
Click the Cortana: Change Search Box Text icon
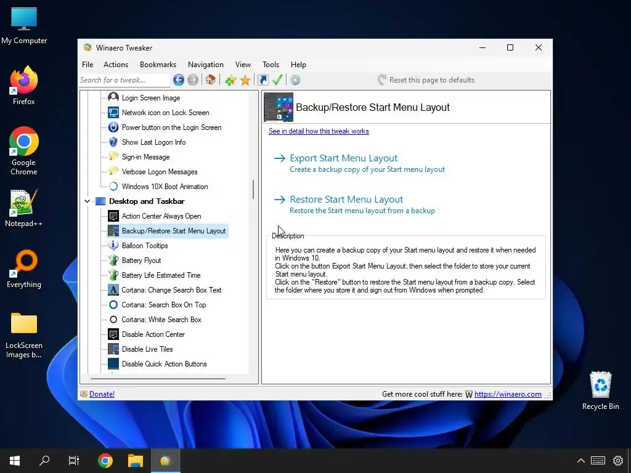click(x=113, y=289)
